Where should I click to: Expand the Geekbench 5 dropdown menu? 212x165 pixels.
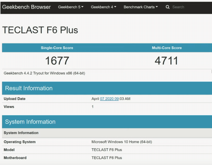tap(71, 7)
